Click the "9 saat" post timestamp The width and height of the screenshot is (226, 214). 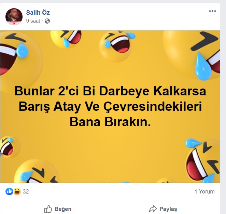(33, 21)
